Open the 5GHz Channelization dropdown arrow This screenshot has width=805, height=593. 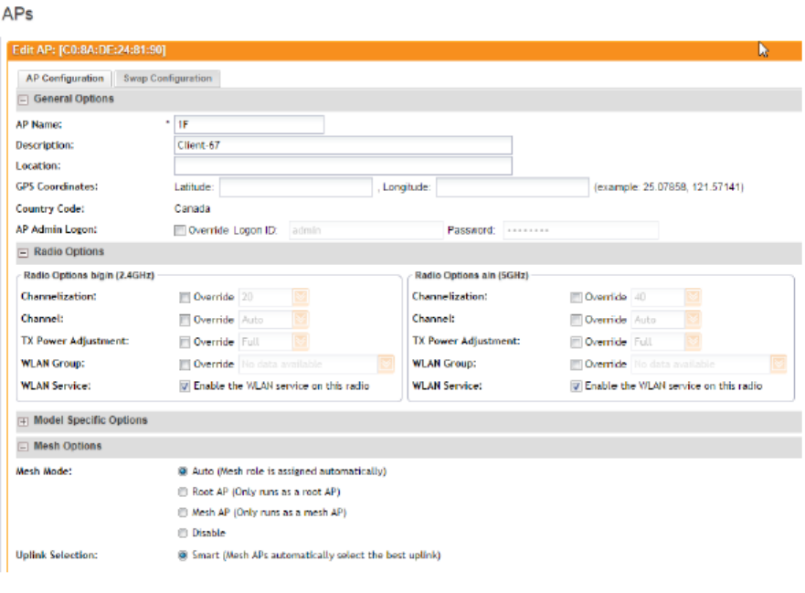click(693, 297)
